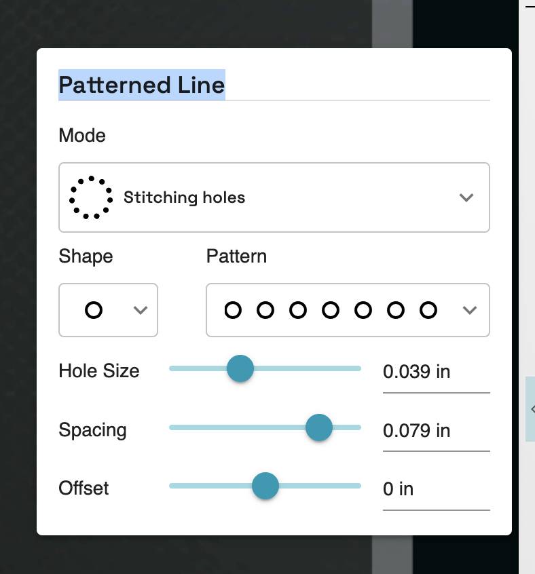This screenshot has height=574, width=535.
Task: Click the Hole Size slider handle
Action: point(240,369)
